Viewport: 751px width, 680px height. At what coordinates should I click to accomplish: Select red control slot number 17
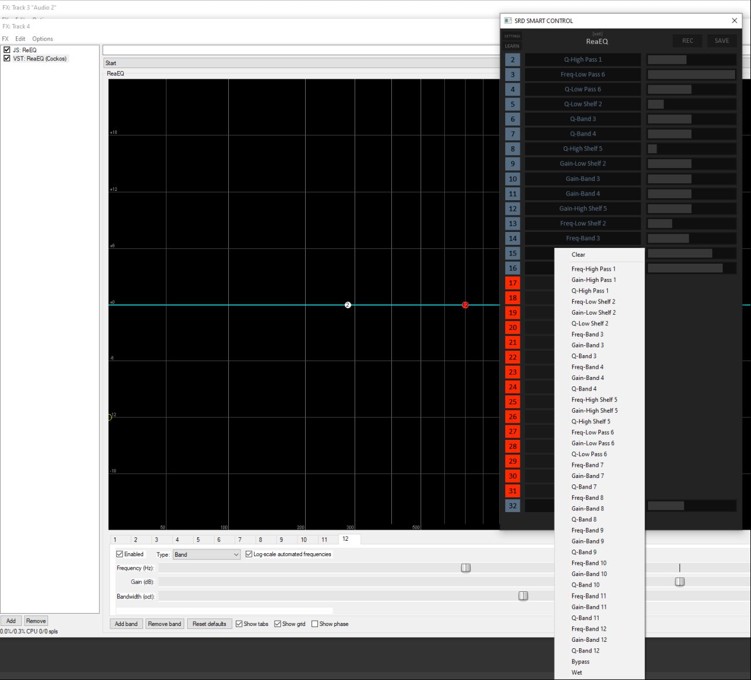click(x=513, y=283)
